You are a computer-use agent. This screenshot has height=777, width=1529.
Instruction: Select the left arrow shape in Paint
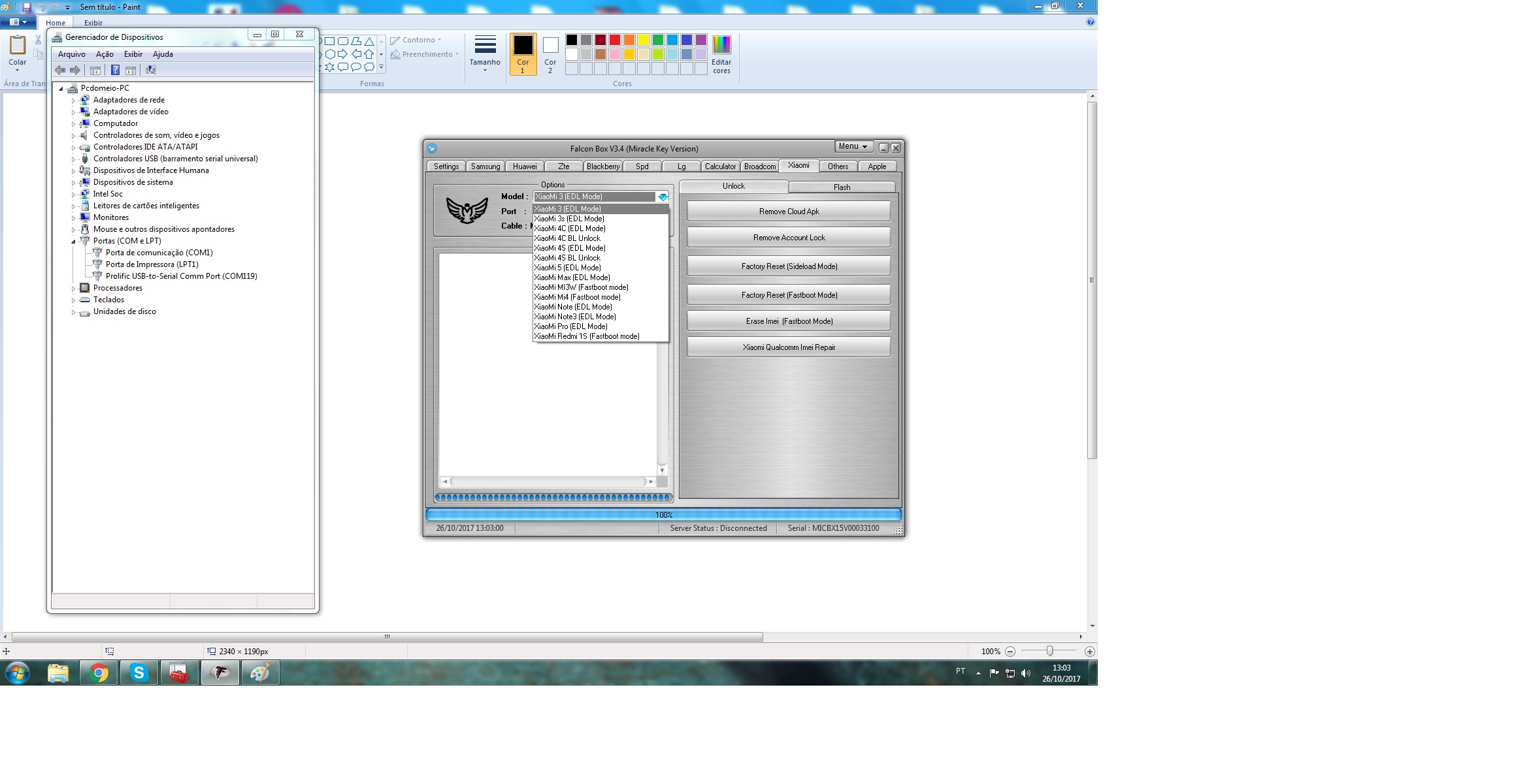356,54
